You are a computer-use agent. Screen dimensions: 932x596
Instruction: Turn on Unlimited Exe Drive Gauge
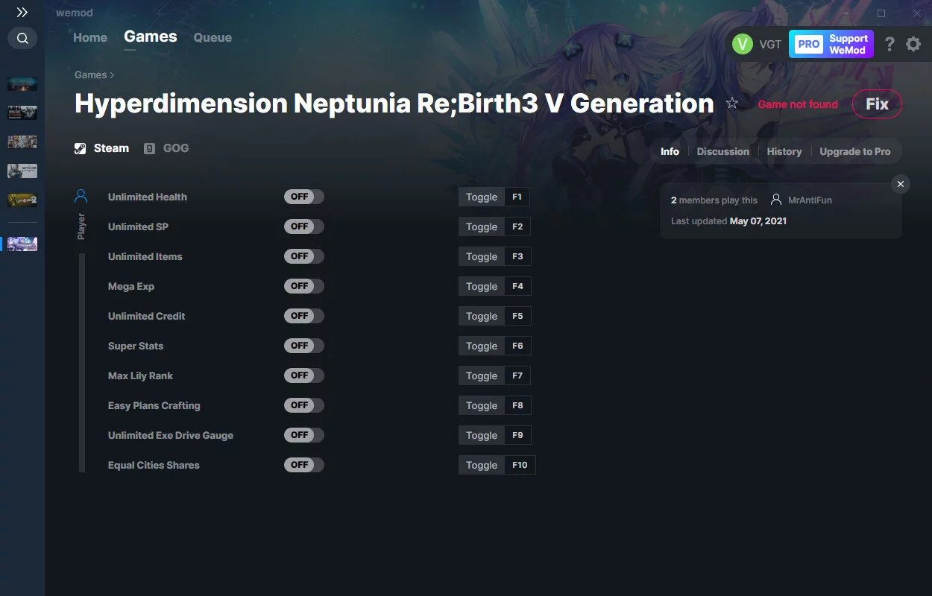coord(304,435)
